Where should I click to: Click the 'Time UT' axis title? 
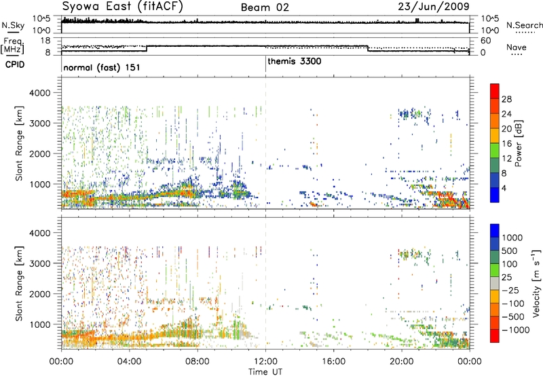tap(265, 371)
